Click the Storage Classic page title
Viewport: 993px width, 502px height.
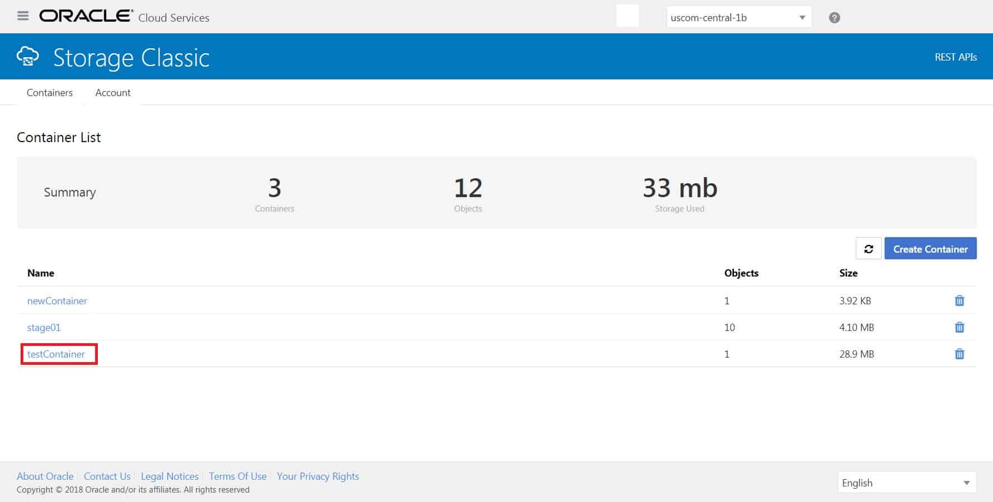click(x=131, y=58)
